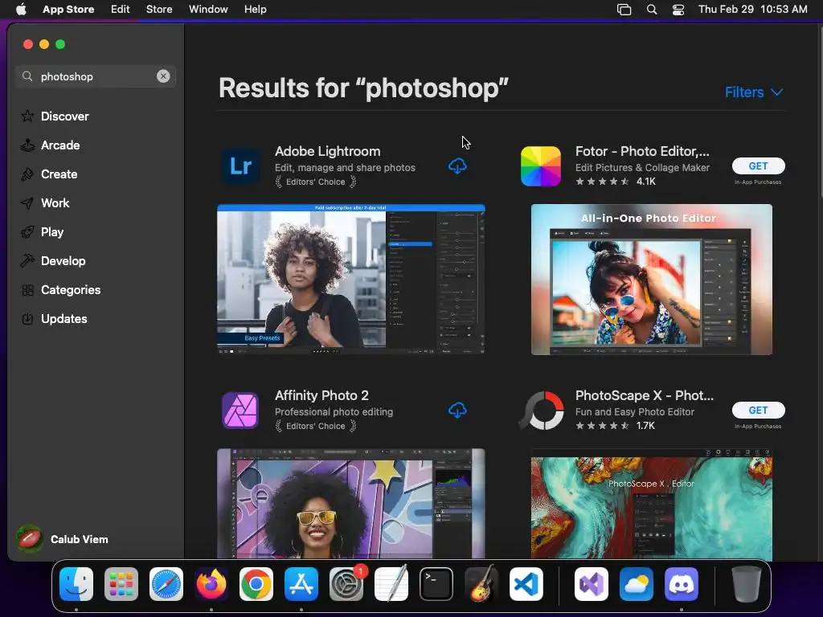Image resolution: width=823 pixels, height=617 pixels.
Task: Launch Terminal from the Dock
Action: click(436, 584)
